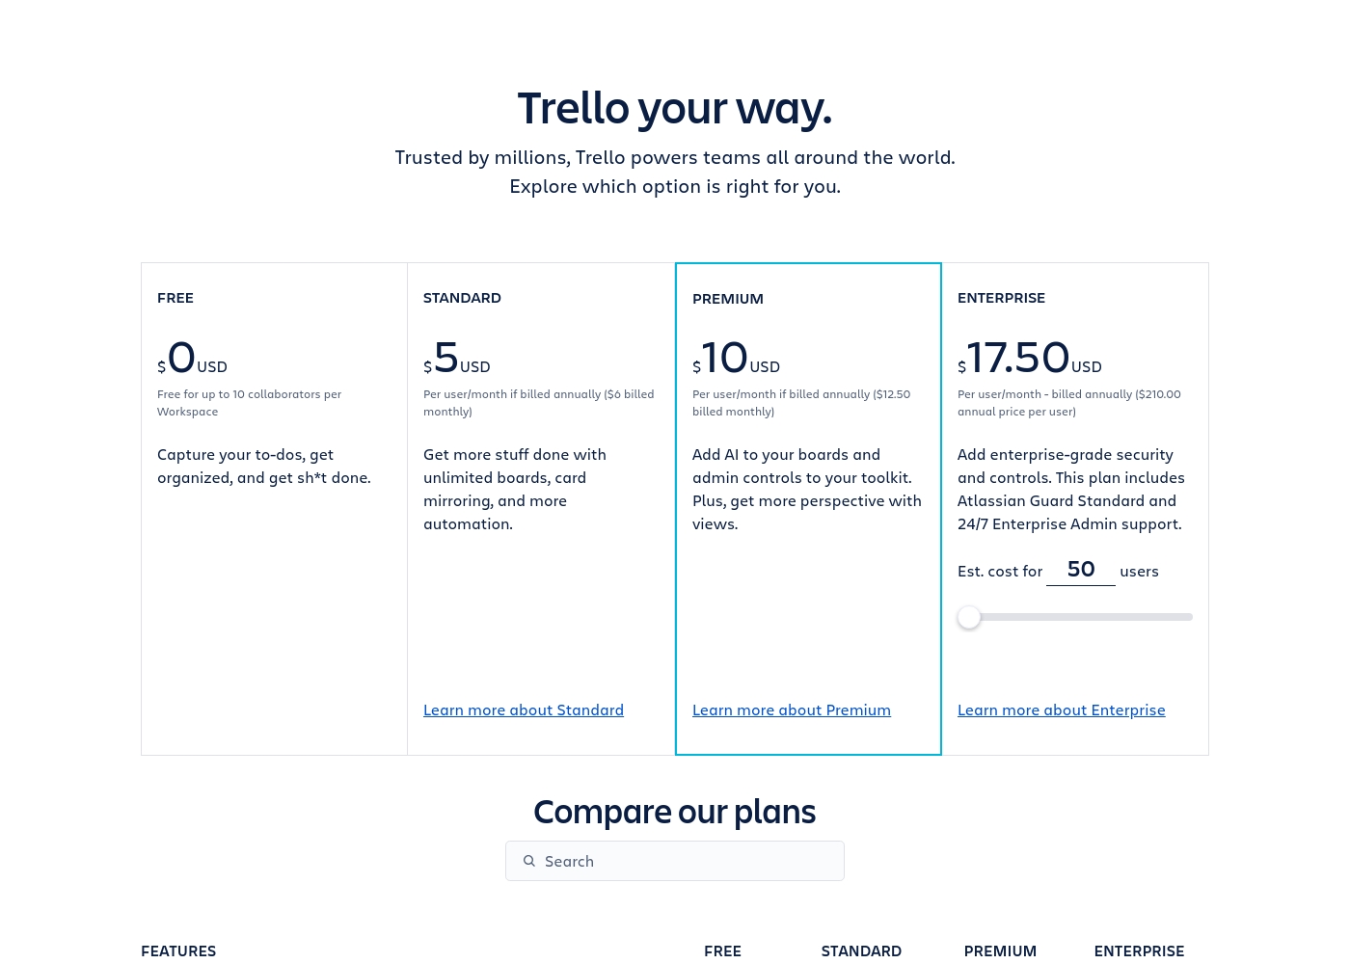1350x964 pixels.
Task: Edit the estimated users number field showing 50
Action: pos(1081,570)
